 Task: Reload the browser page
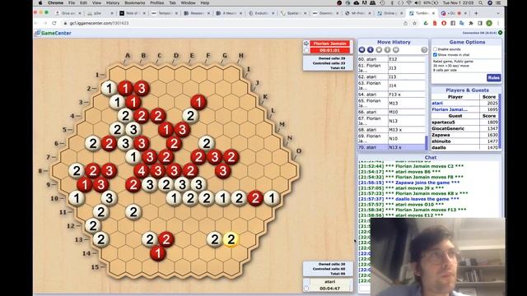(x=54, y=23)
